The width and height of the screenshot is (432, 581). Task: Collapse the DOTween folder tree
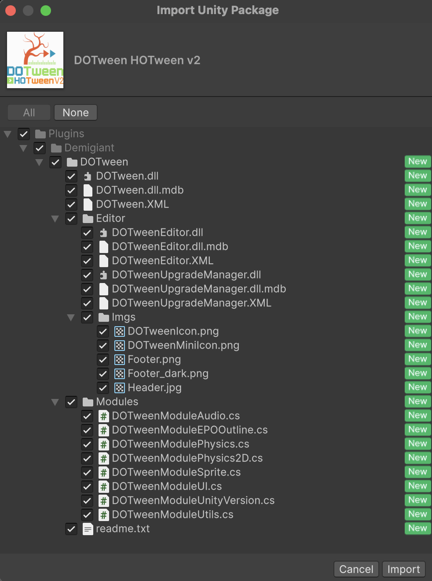click(39, 162)
